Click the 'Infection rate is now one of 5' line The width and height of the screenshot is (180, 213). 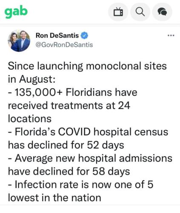(x=80, y=184)
